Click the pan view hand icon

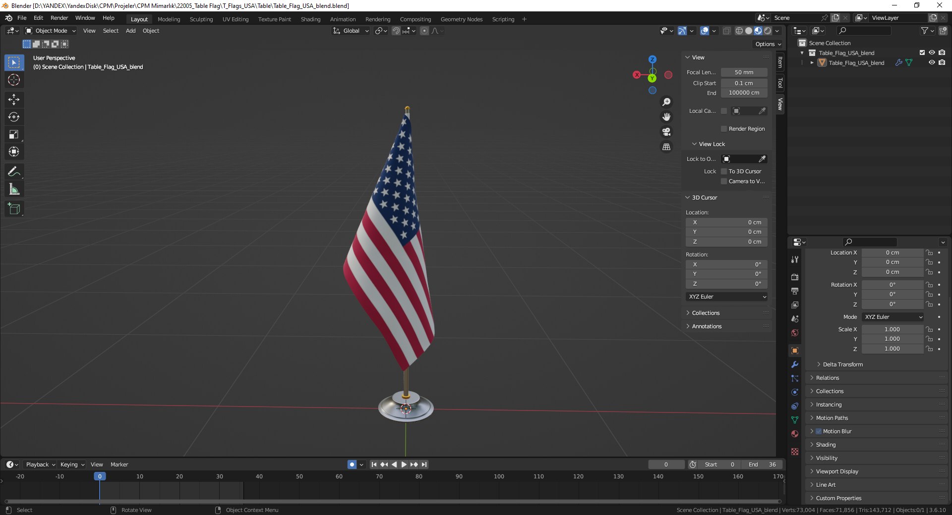click(666, 117)
